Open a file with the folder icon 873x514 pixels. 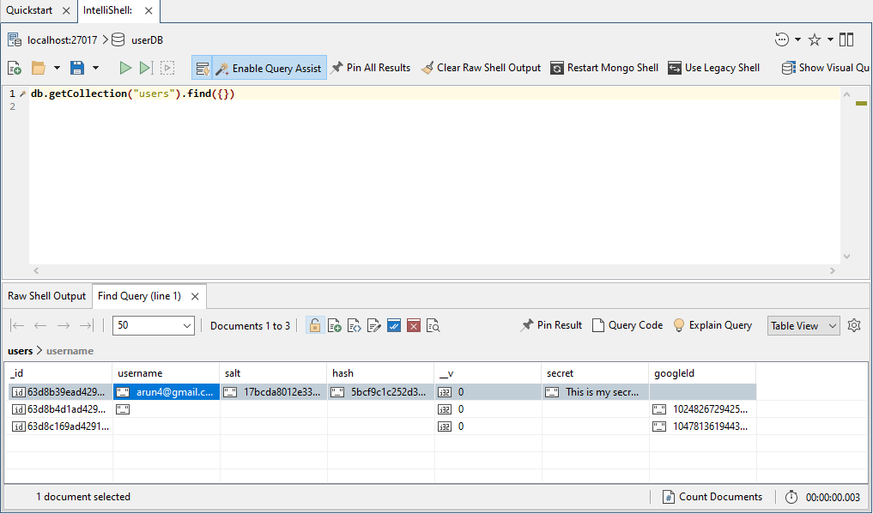point(39,68)
